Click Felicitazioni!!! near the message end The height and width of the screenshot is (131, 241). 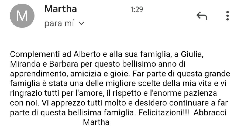coord(164,113)
